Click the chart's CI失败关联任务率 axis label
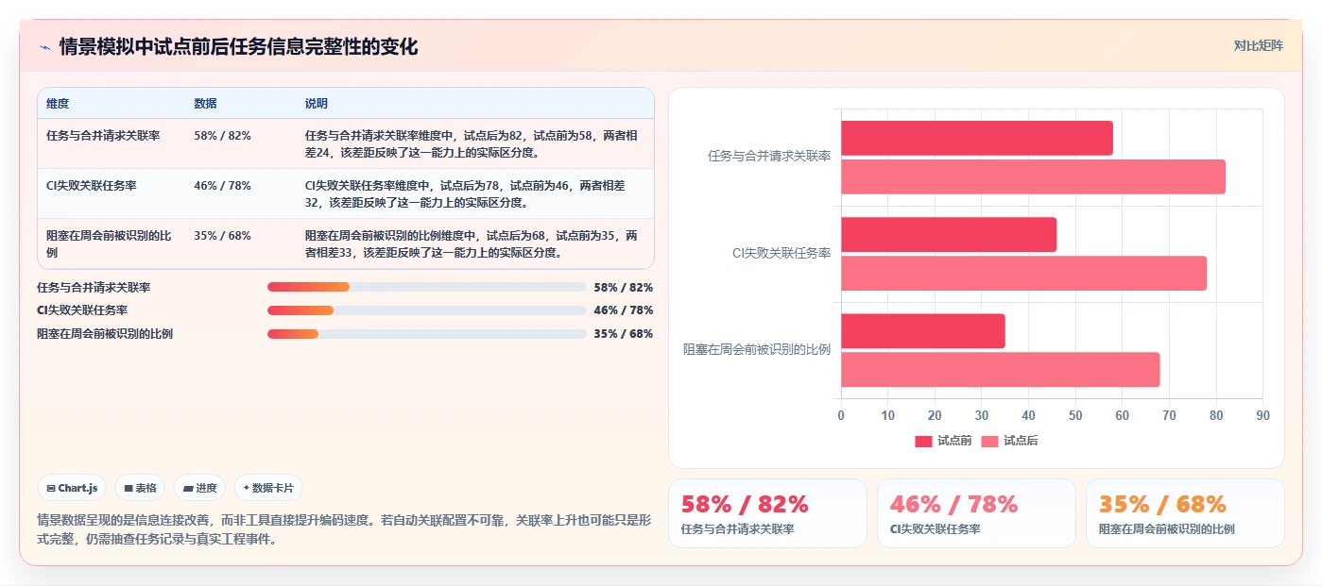This screenshot has width=1322, height=586. (781, 253)
